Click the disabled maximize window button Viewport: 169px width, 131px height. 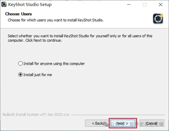(145, 5)
